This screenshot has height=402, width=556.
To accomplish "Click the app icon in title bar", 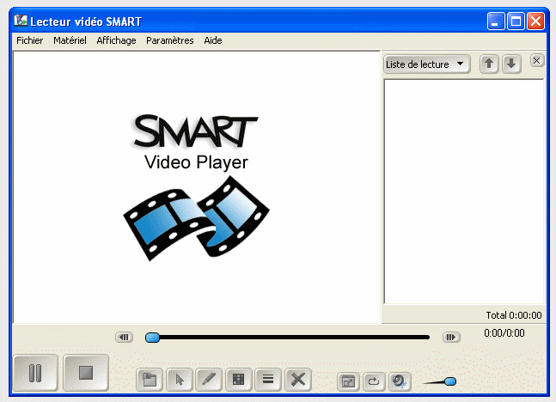I will [21, 21].
